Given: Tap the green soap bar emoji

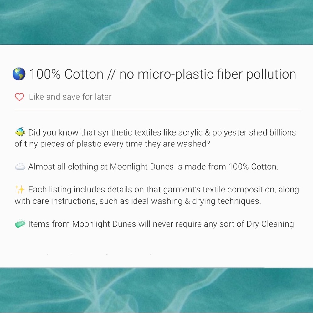Looking at the screenshot, I should pyautogui.click(x=20, y=223).
